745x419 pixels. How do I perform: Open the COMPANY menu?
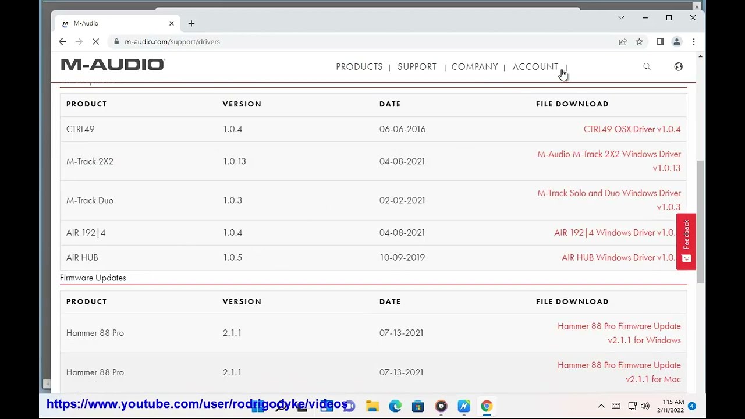(x=474, y=66)
